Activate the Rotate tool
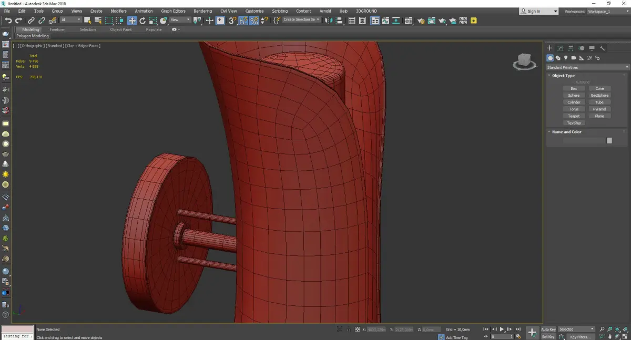Image resolution: width=631 pixels, height=340 pixels. click(143, 20)
